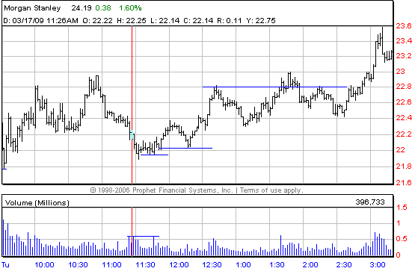Click the 22.8 price axis label
Viewport: 418px width, 277px height.
pos(404,87)
